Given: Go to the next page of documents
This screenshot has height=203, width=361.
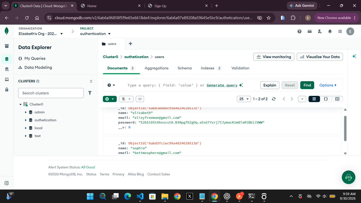Looking at the screenshot, I should pyautogui.click(x=292, y=99).
